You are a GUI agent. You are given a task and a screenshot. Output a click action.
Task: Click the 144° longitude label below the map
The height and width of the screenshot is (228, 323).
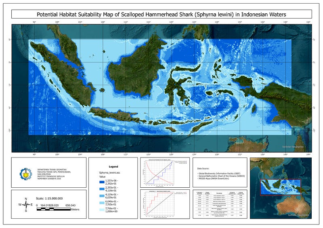click(308, 154)
